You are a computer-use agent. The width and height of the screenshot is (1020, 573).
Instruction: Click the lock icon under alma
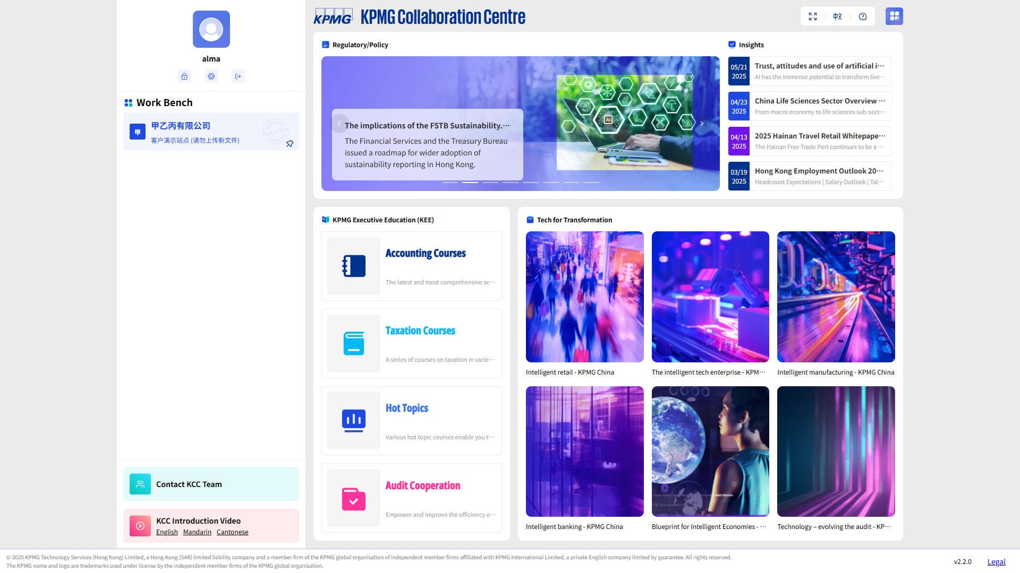[x=184, y=76]
